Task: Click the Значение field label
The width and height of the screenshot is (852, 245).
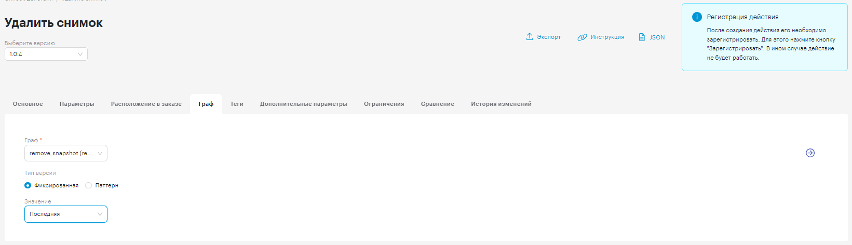Action: coord(38,201)
